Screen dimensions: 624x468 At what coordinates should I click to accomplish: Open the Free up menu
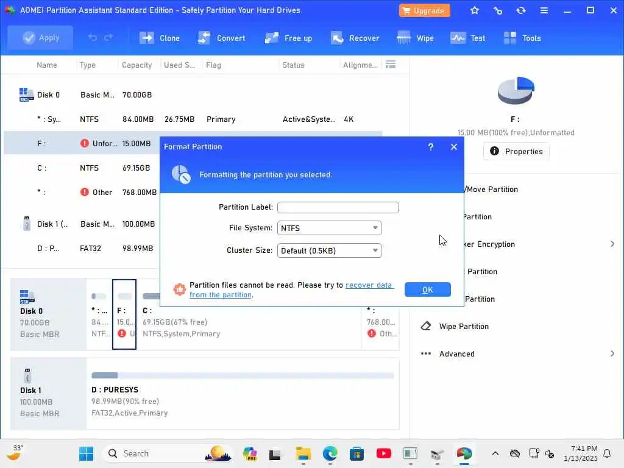point(288,38)
